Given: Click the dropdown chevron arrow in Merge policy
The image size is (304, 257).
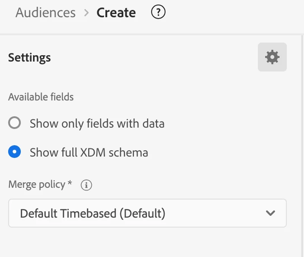Looking at the screenshot, I should [x=271, y=213].
